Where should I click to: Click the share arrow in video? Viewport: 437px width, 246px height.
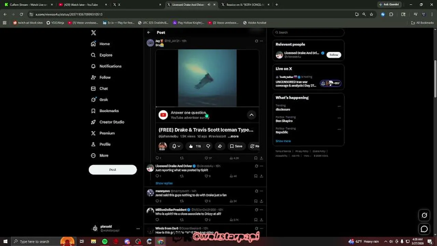220,146
